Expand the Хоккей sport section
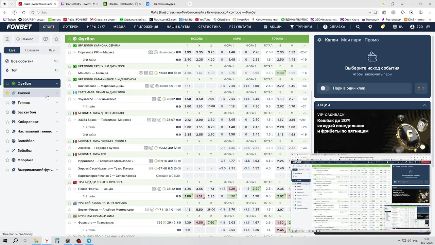 (x=57, y=93)
